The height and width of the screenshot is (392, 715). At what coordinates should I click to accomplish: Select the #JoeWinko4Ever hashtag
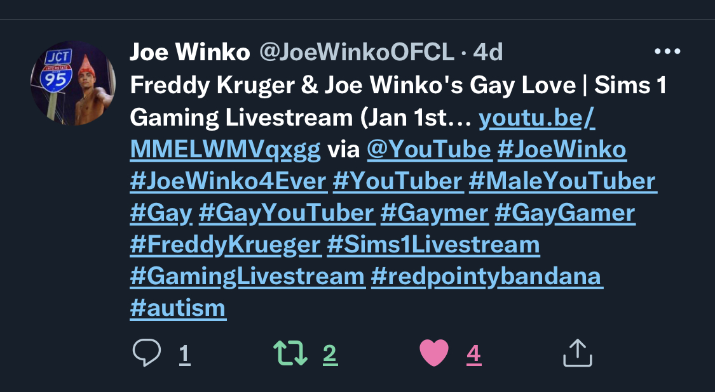pyautogui.click(x=228, y=181)
